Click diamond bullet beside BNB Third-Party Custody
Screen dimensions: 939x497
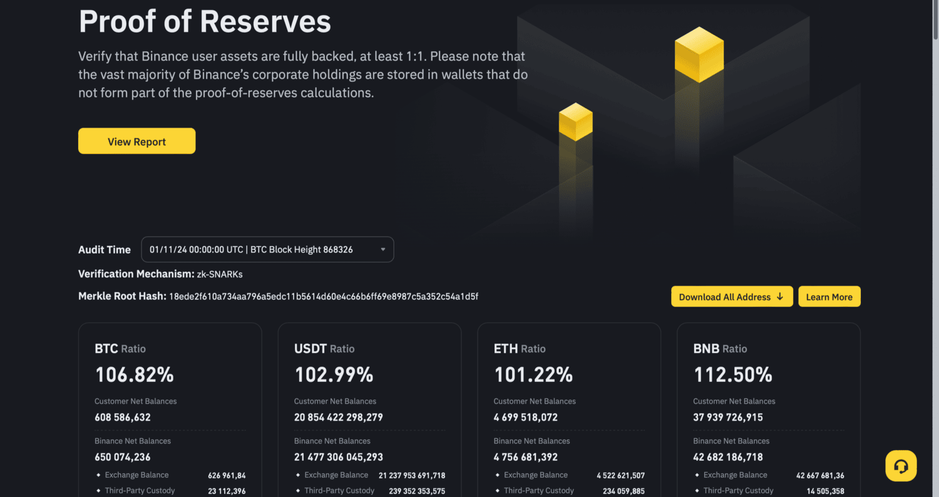(x=697, y=491)
